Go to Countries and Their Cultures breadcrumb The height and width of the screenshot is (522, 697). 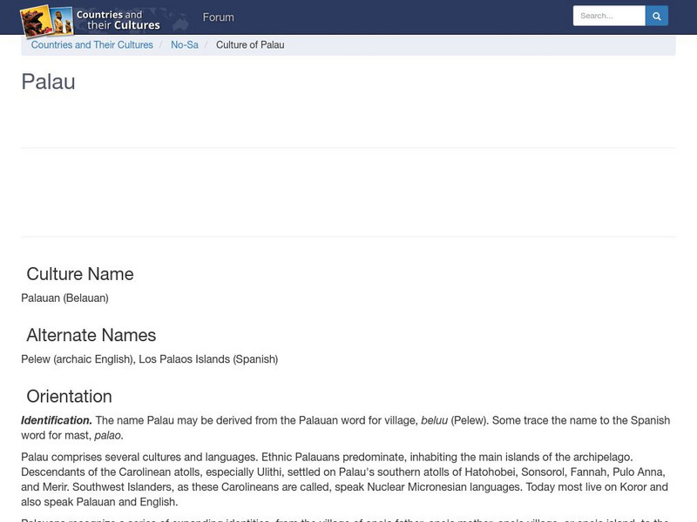91,45
